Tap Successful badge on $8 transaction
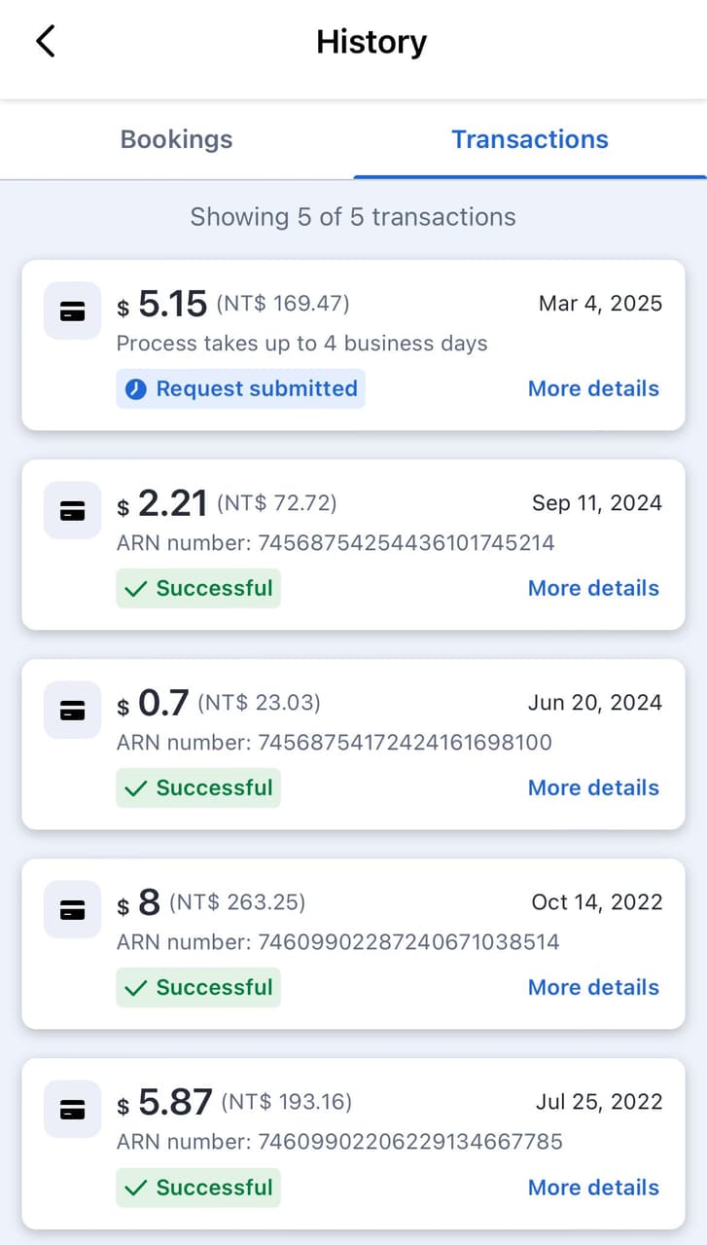 [198, 987]
